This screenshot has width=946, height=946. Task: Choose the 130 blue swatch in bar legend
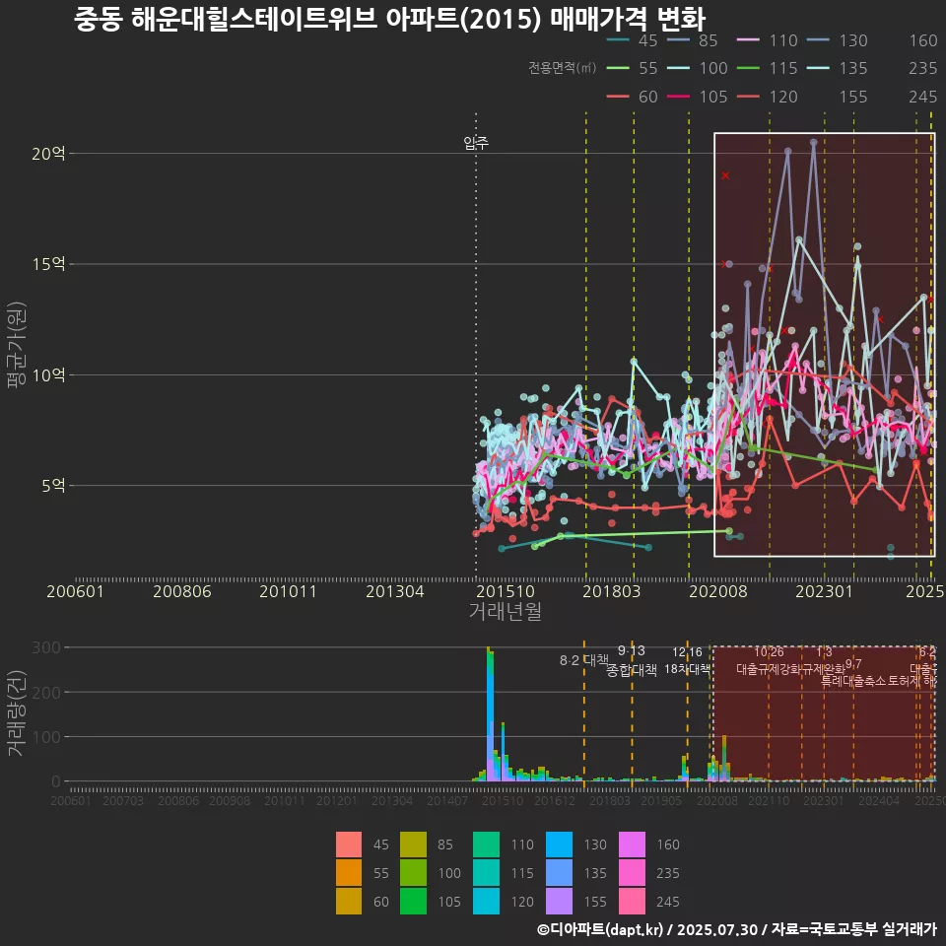click(x=560, y=845)
